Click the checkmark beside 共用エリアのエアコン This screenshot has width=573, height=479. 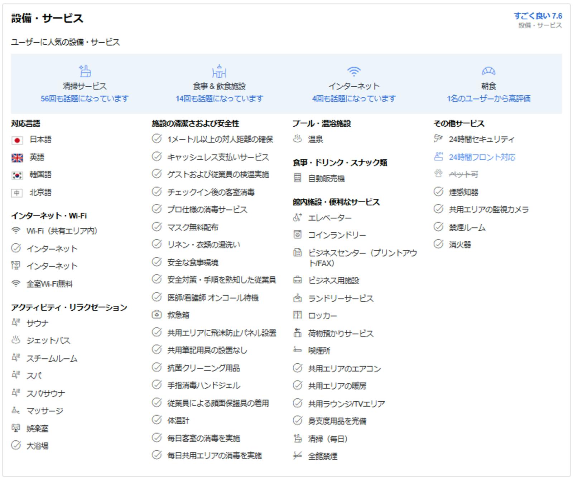(x=298, y=368)
